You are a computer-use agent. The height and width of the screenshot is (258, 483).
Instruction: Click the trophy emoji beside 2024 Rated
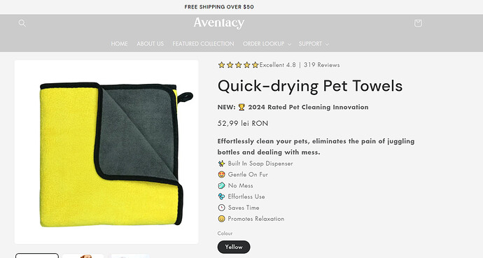241,107
